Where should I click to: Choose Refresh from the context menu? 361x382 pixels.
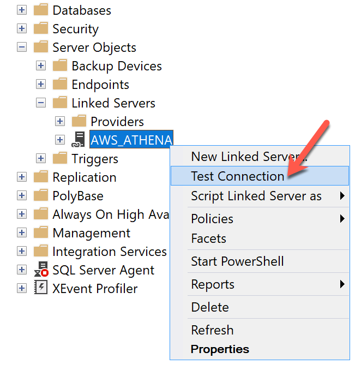click(212, 330)
